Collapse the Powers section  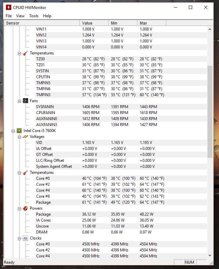19,209
